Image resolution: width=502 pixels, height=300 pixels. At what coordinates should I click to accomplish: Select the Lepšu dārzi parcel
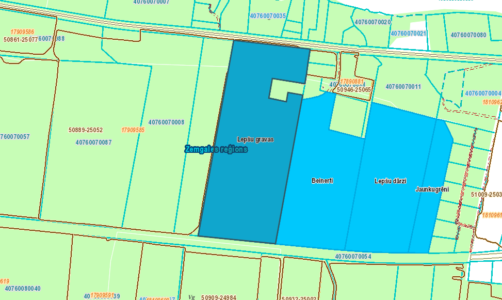[x=390, y=181]
